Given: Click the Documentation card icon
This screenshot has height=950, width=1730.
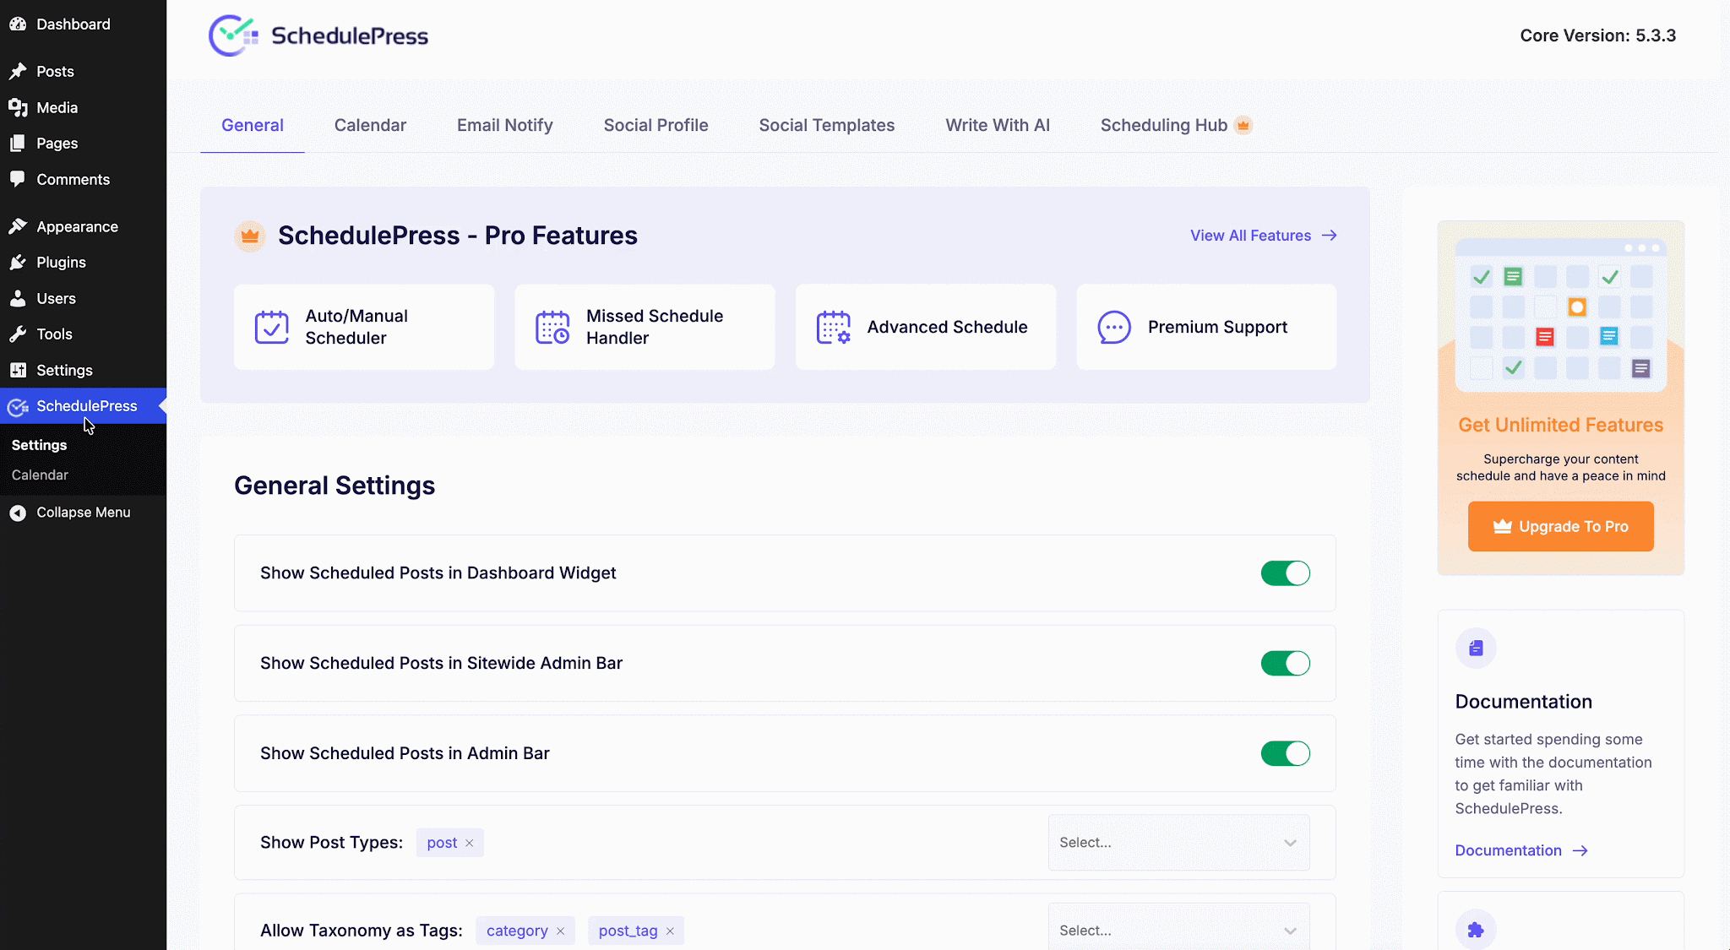Looking at the screenshot, I should pos(1476,649).
